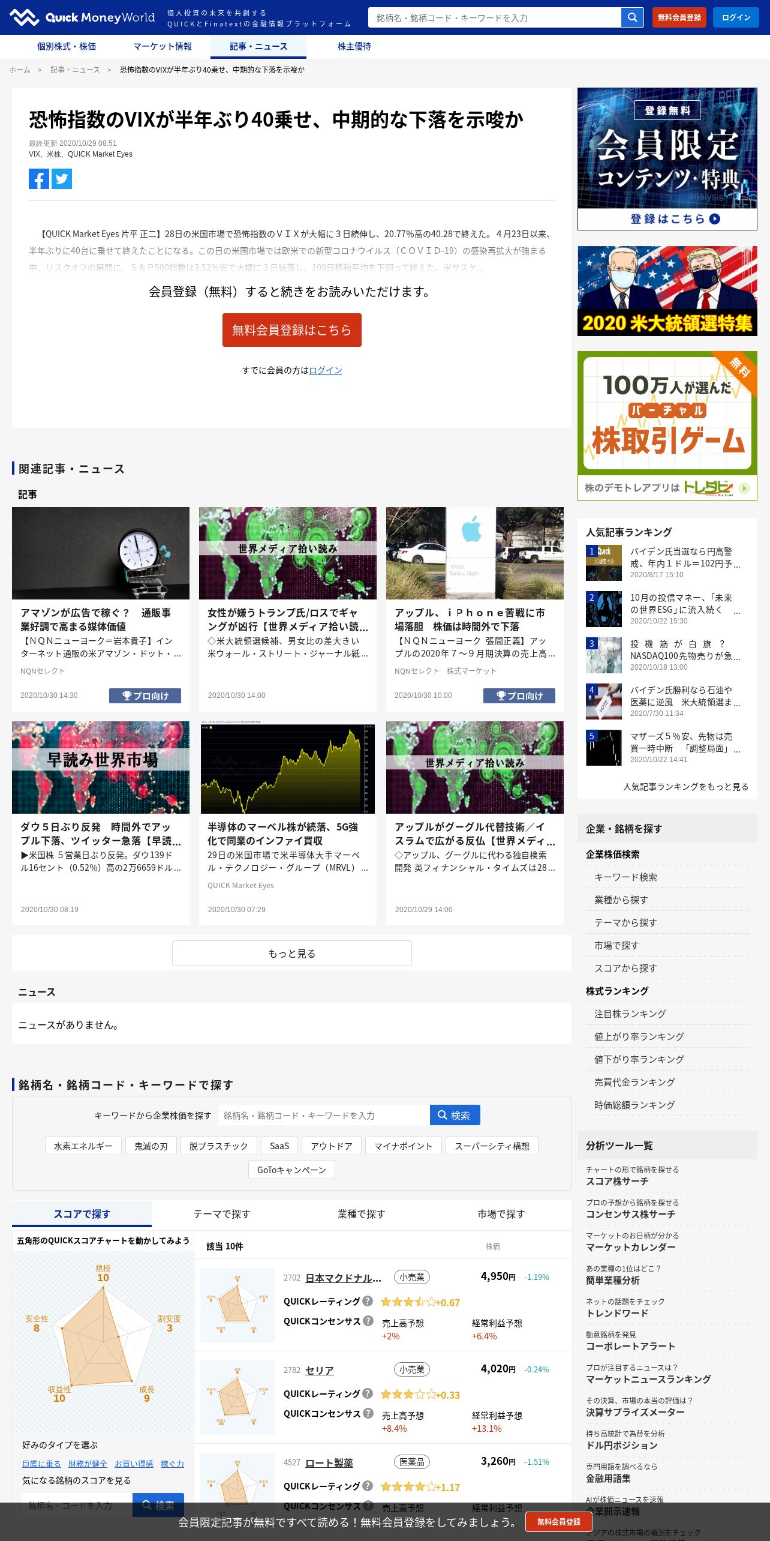The width and height of the screenshot is (770, 1541).
Task: Select 水素エネルギー keyword tag
Action: coord(83,1146)
